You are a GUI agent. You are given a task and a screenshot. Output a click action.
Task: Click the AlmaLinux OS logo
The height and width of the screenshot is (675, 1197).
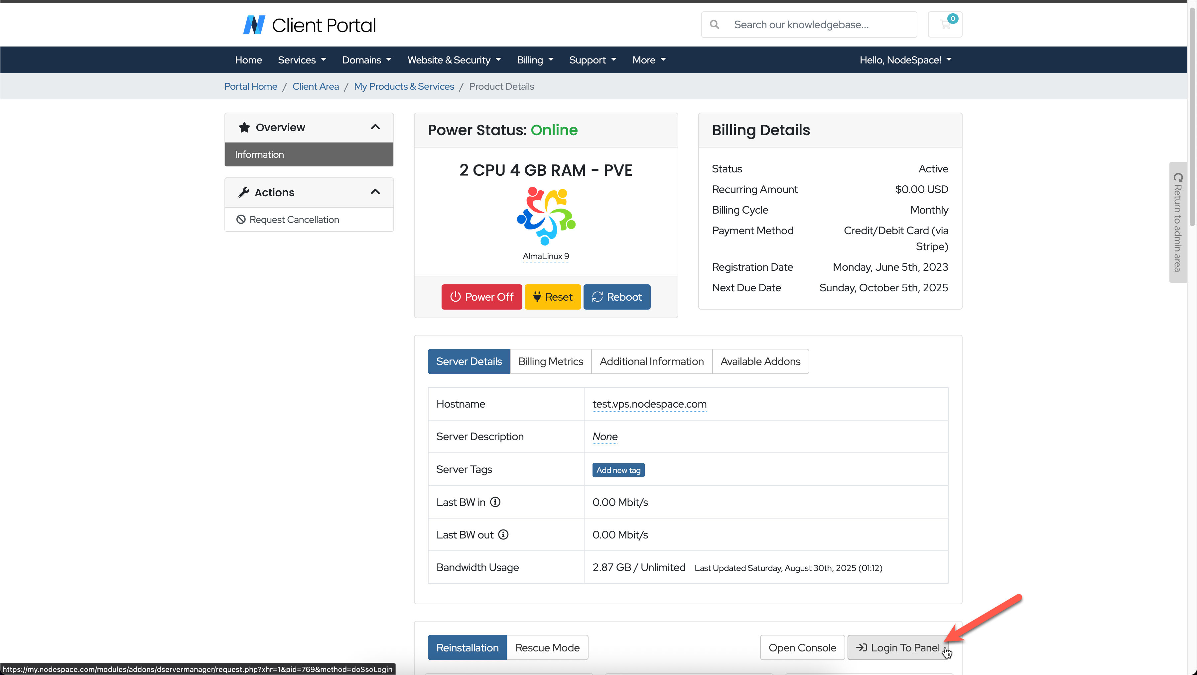pyautogui.click(x=546, y=216)
